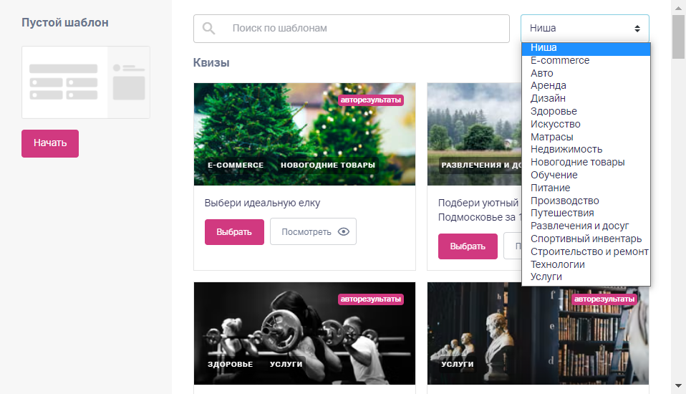Click Выбрать under Подбери уютный template

point(468,246)
